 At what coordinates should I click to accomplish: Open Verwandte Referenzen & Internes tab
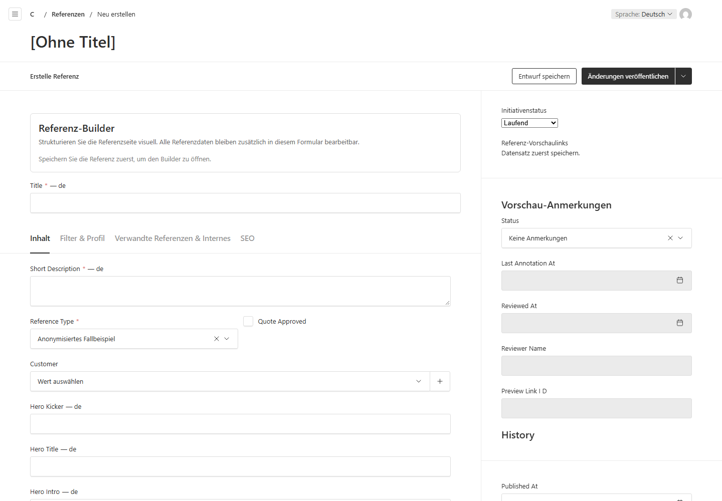[x=172, y=238]
